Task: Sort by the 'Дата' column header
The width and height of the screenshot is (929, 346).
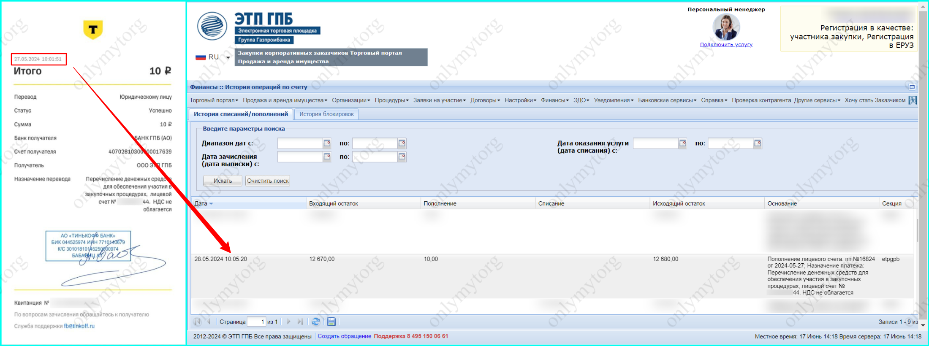Action: point(249,203)
